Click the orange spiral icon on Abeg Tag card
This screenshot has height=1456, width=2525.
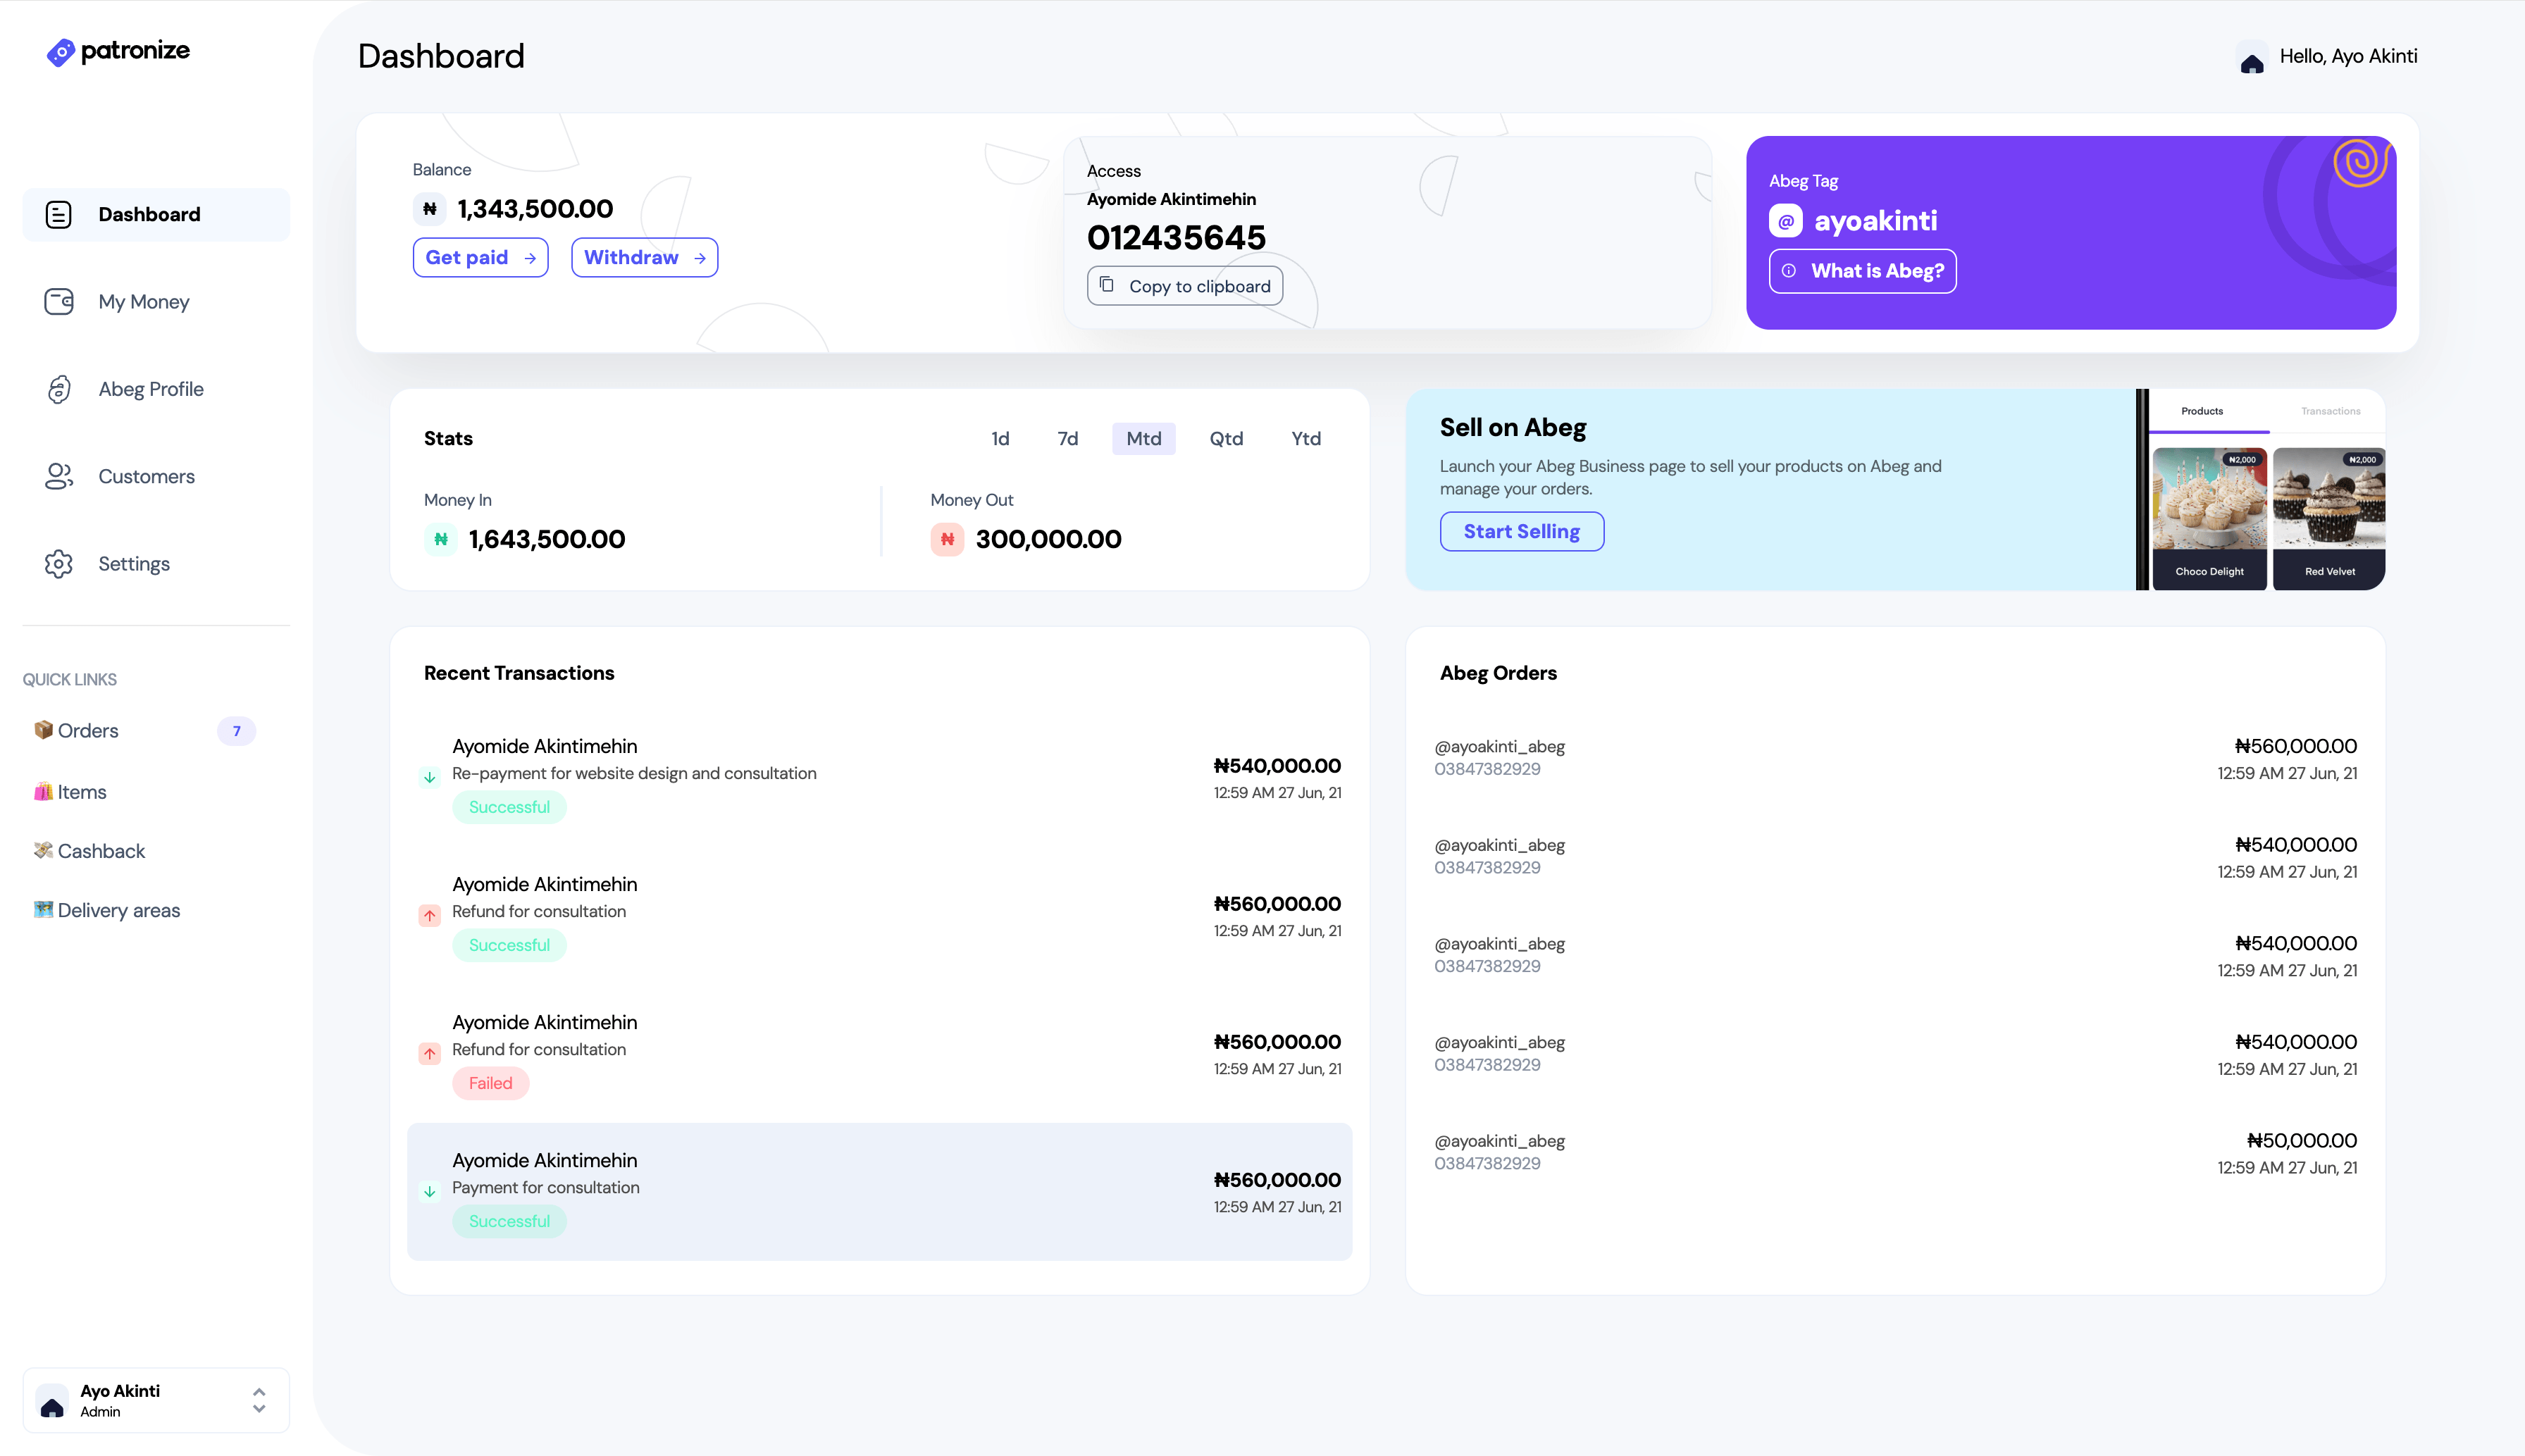click(2362, 162)
